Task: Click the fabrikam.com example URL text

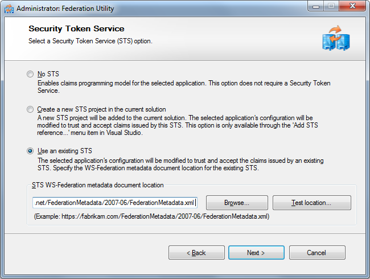Action: [x=151, y=216]
